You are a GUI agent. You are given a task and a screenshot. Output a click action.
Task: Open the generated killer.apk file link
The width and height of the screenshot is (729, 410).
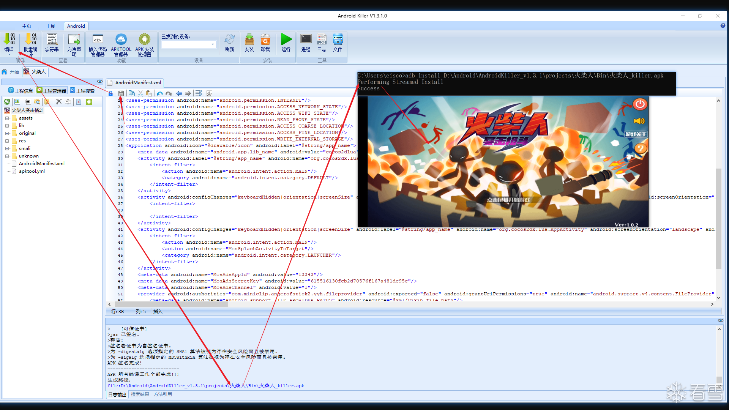pyautogui.click(x=206, y=386)
